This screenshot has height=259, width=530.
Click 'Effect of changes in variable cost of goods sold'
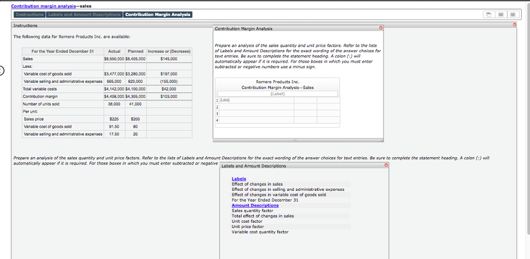[279, 195]
